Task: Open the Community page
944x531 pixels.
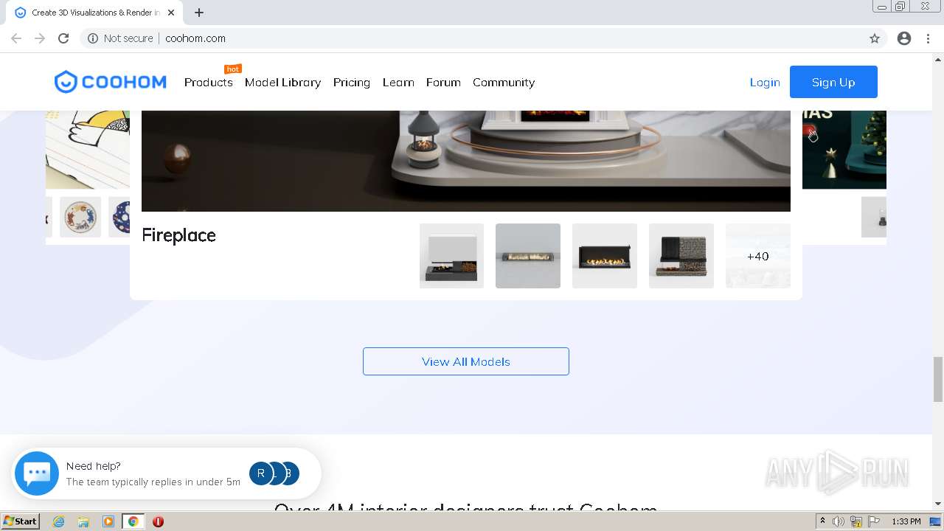Action: click(x=504, y=83)
